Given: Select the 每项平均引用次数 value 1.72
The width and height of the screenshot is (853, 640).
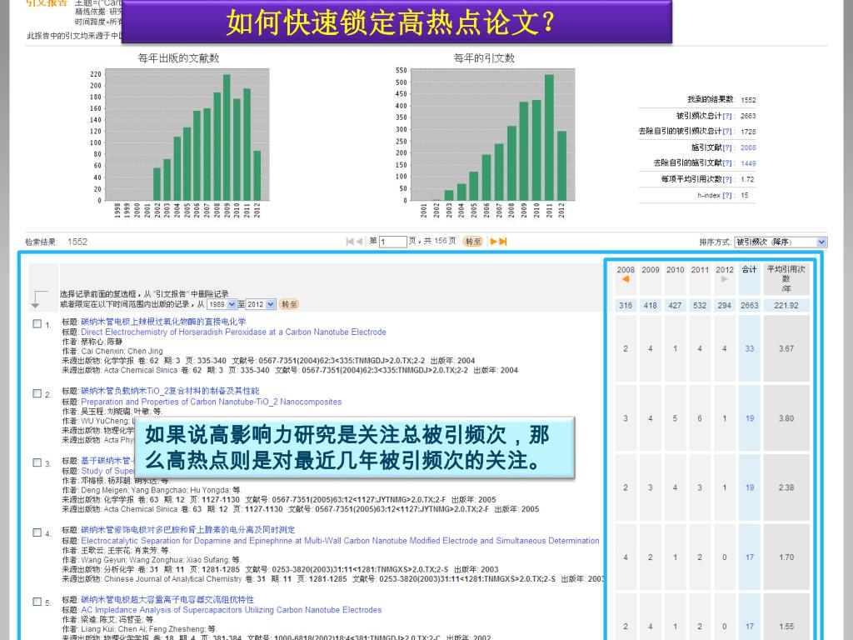Looking at the screenshot, I should tap(747, 179).
